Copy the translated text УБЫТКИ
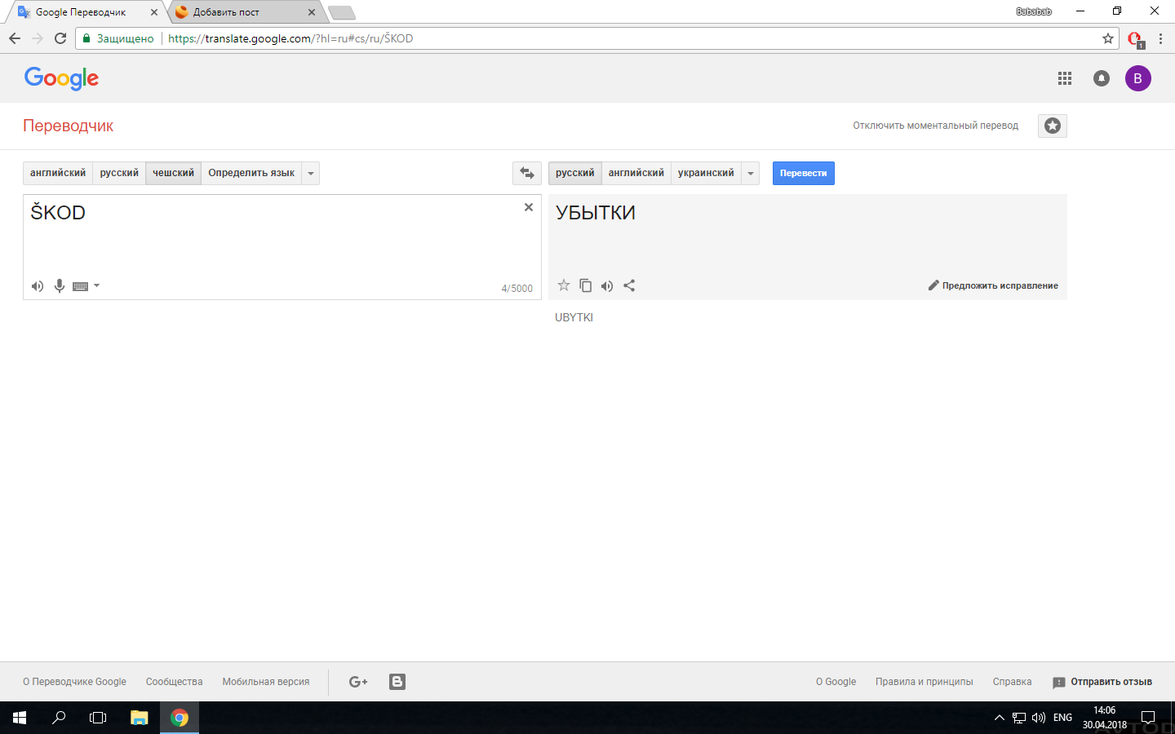 click(x=585, y=285)
